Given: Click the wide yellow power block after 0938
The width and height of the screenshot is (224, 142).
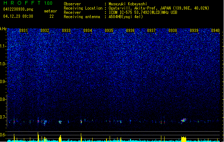Looking at the screenshot, I should click(x=183, y=139).
